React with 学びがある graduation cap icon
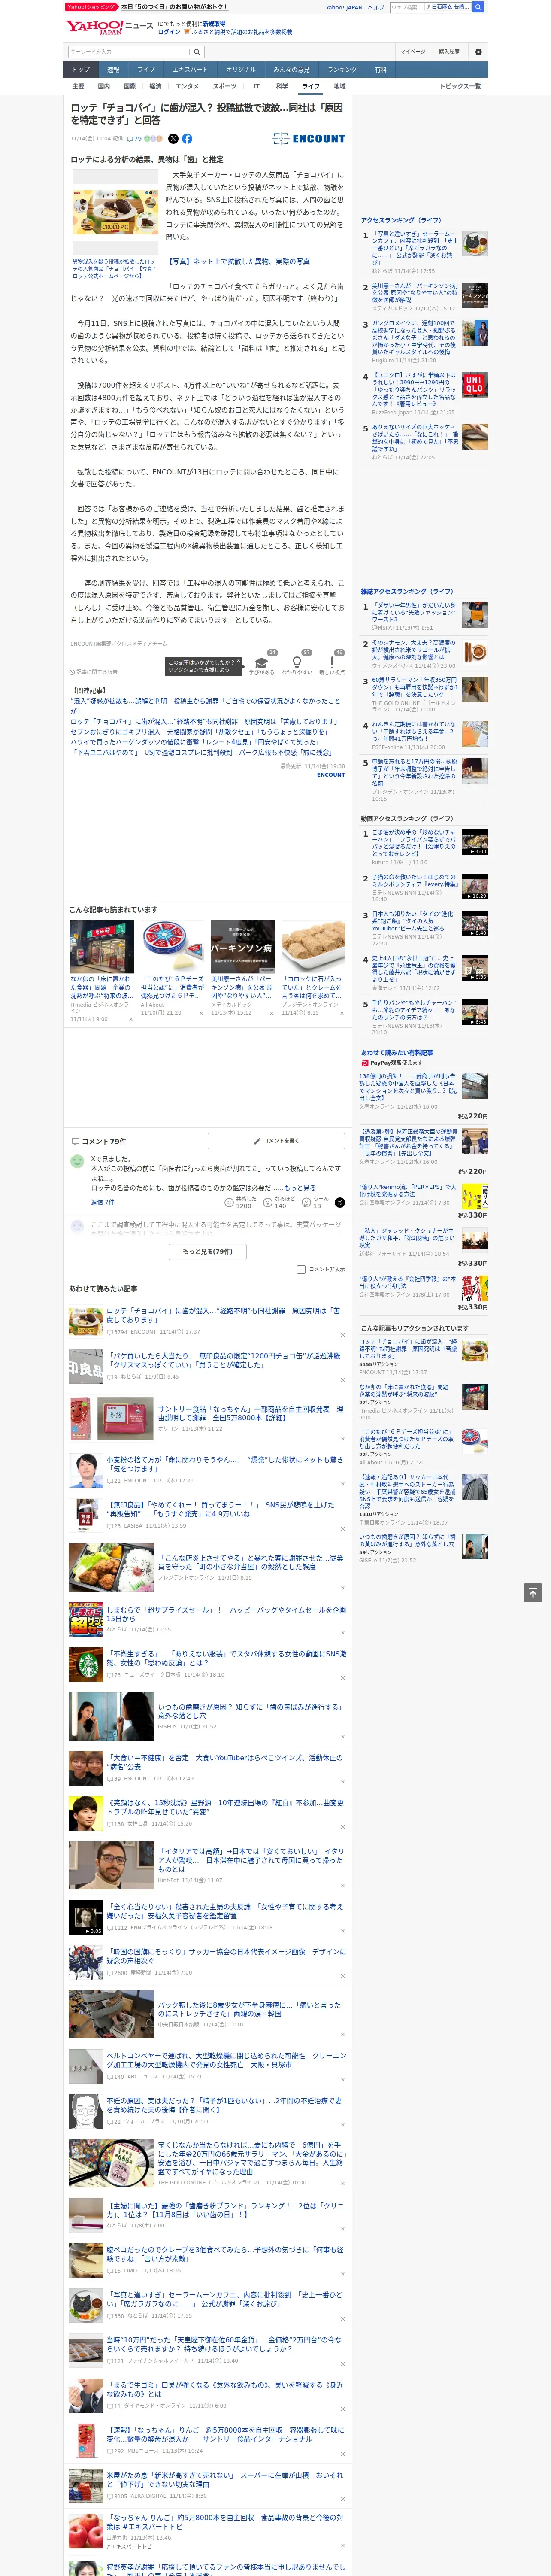Screen dimensions: 551x2576 (262, 662)
